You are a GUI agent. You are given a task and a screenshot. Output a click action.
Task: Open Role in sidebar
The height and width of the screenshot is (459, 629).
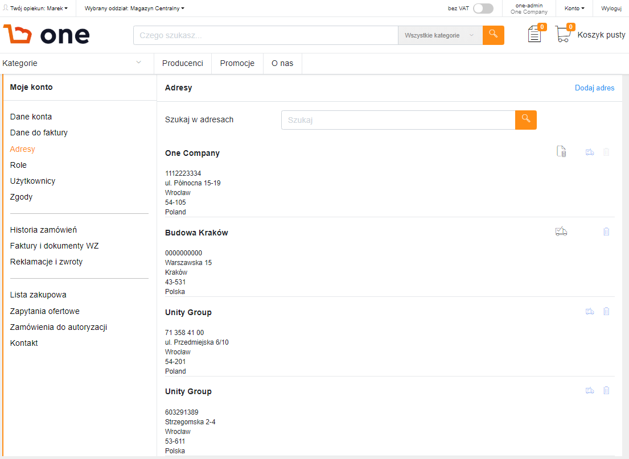pyautogui.click(x=18, y=165)
